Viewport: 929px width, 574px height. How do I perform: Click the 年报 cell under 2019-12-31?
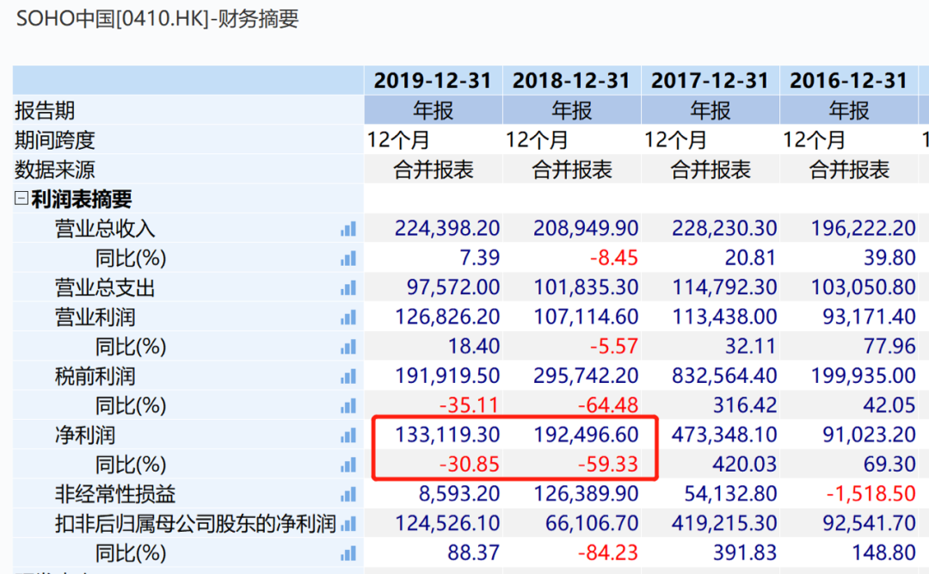click(x=433, y=110)
